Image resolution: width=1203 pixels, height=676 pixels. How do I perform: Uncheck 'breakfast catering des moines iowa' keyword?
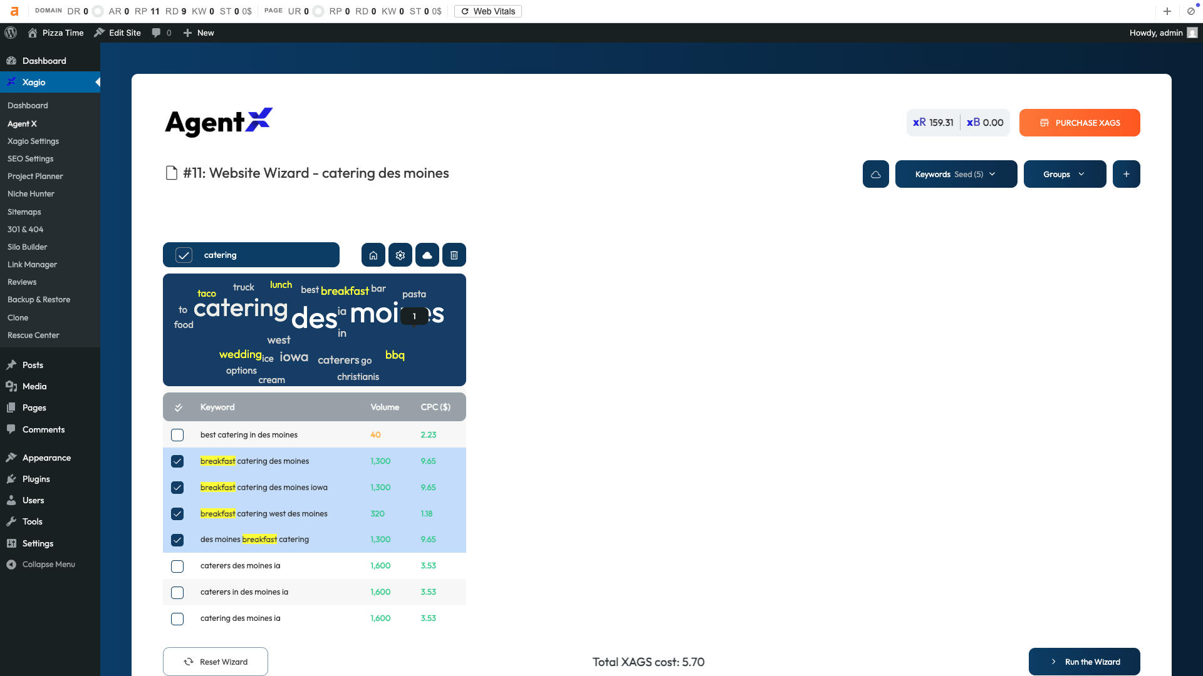[x=177, y=488]
